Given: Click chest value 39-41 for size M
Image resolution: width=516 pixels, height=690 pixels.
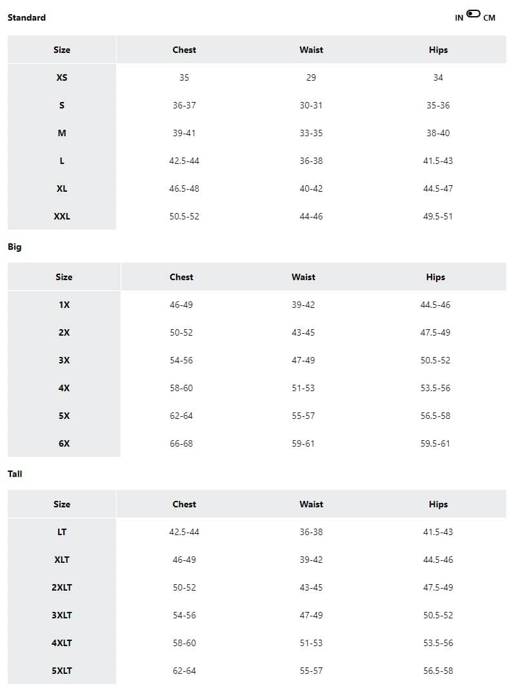Looking at the screenshot, I should (184, 133).
